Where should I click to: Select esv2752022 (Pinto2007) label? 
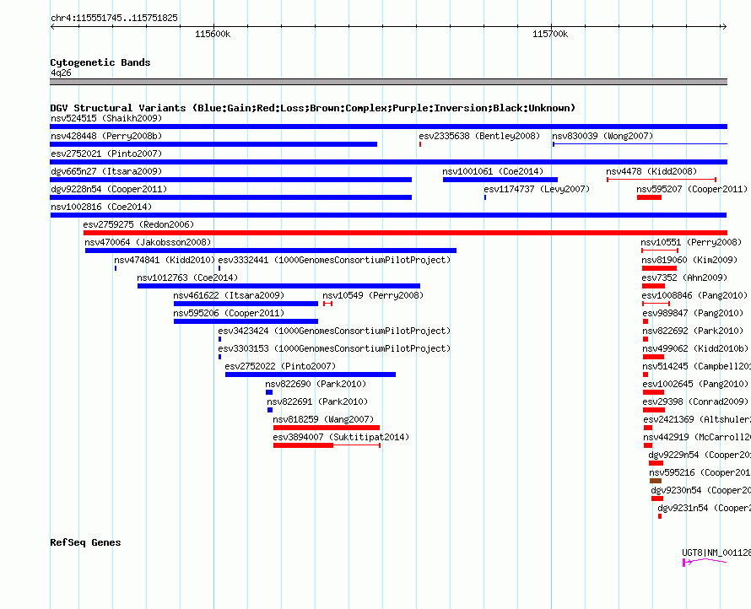[280, 366]
